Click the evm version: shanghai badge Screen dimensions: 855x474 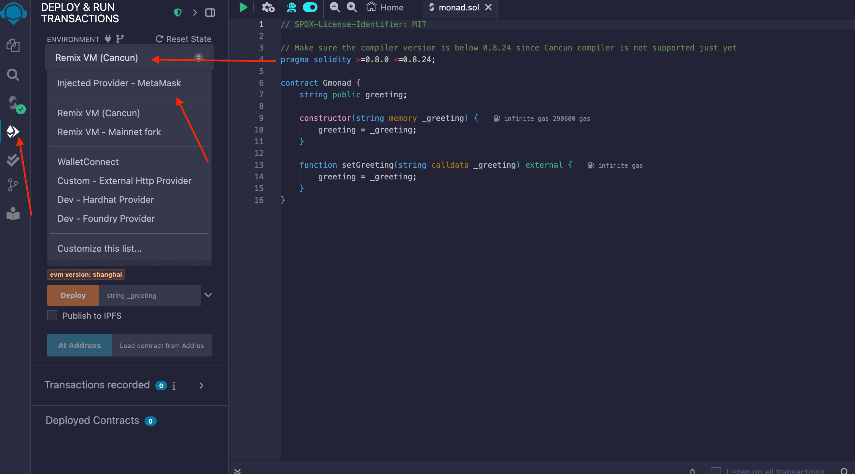(x=86, y=274)
